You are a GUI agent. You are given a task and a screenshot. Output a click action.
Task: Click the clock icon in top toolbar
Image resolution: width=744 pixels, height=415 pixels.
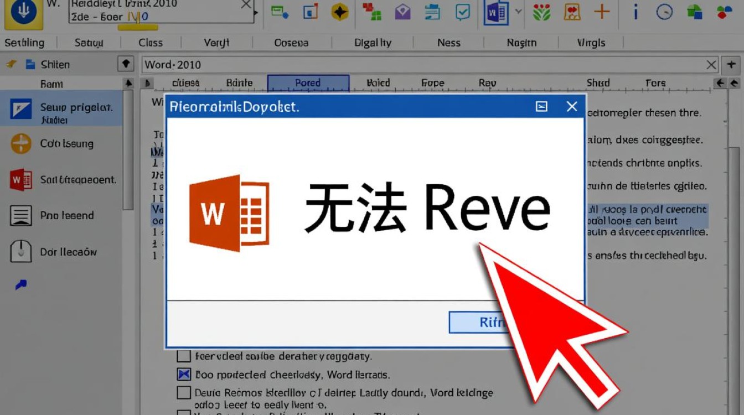[x=664, y=12]
